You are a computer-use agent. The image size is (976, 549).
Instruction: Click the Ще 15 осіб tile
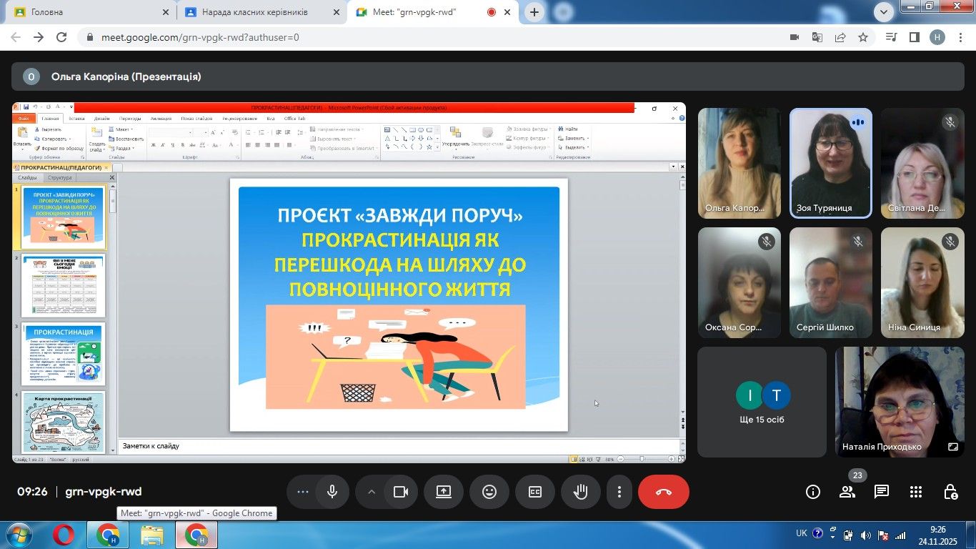[x=762, y=402]
